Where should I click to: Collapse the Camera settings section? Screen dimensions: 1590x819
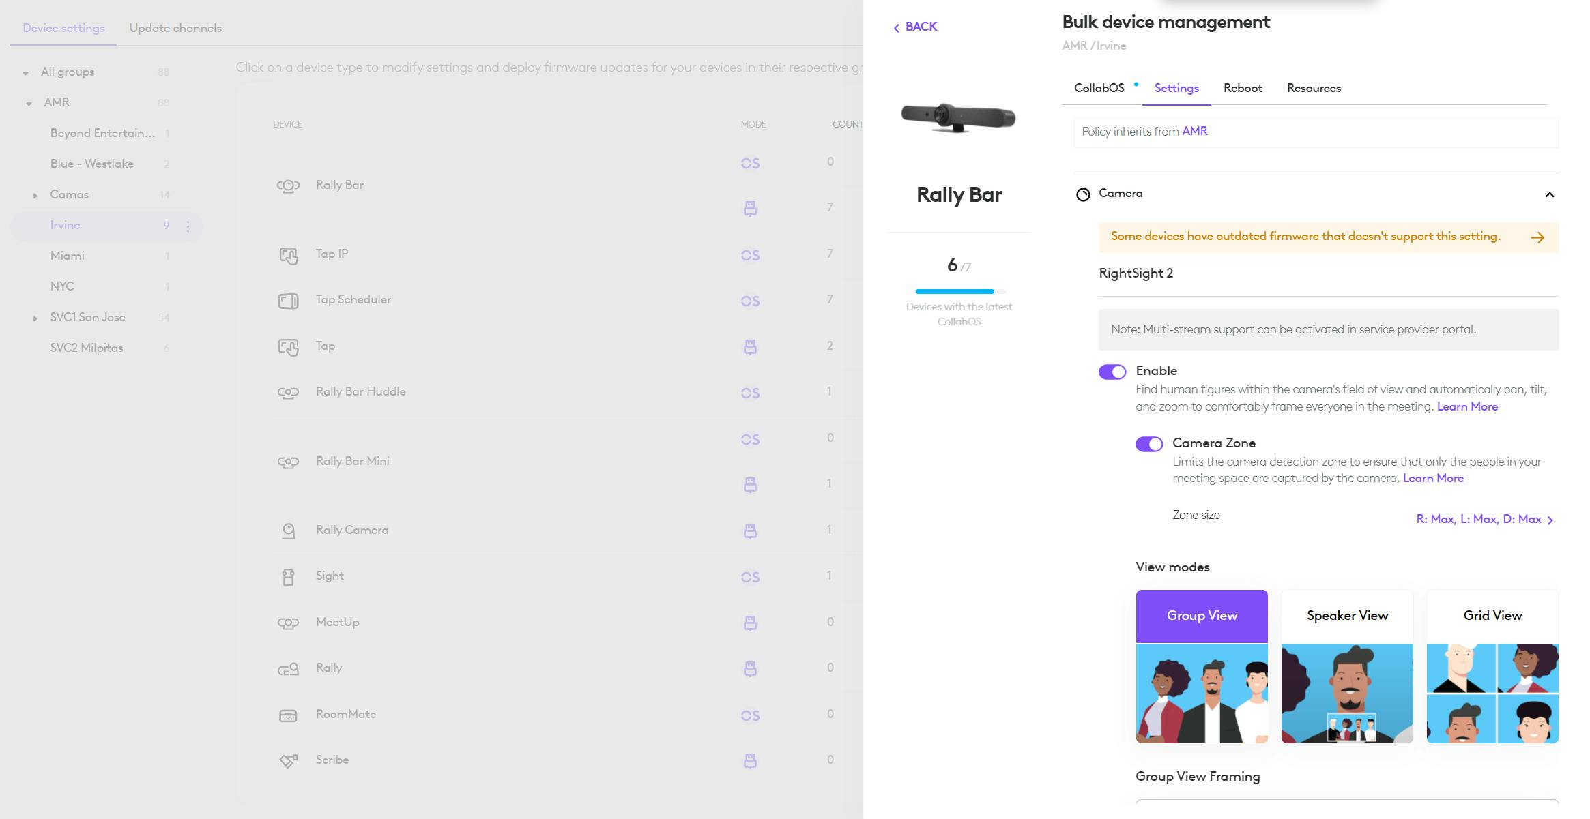[1549, 195]
